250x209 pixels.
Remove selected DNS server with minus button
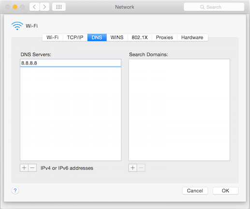32,168
